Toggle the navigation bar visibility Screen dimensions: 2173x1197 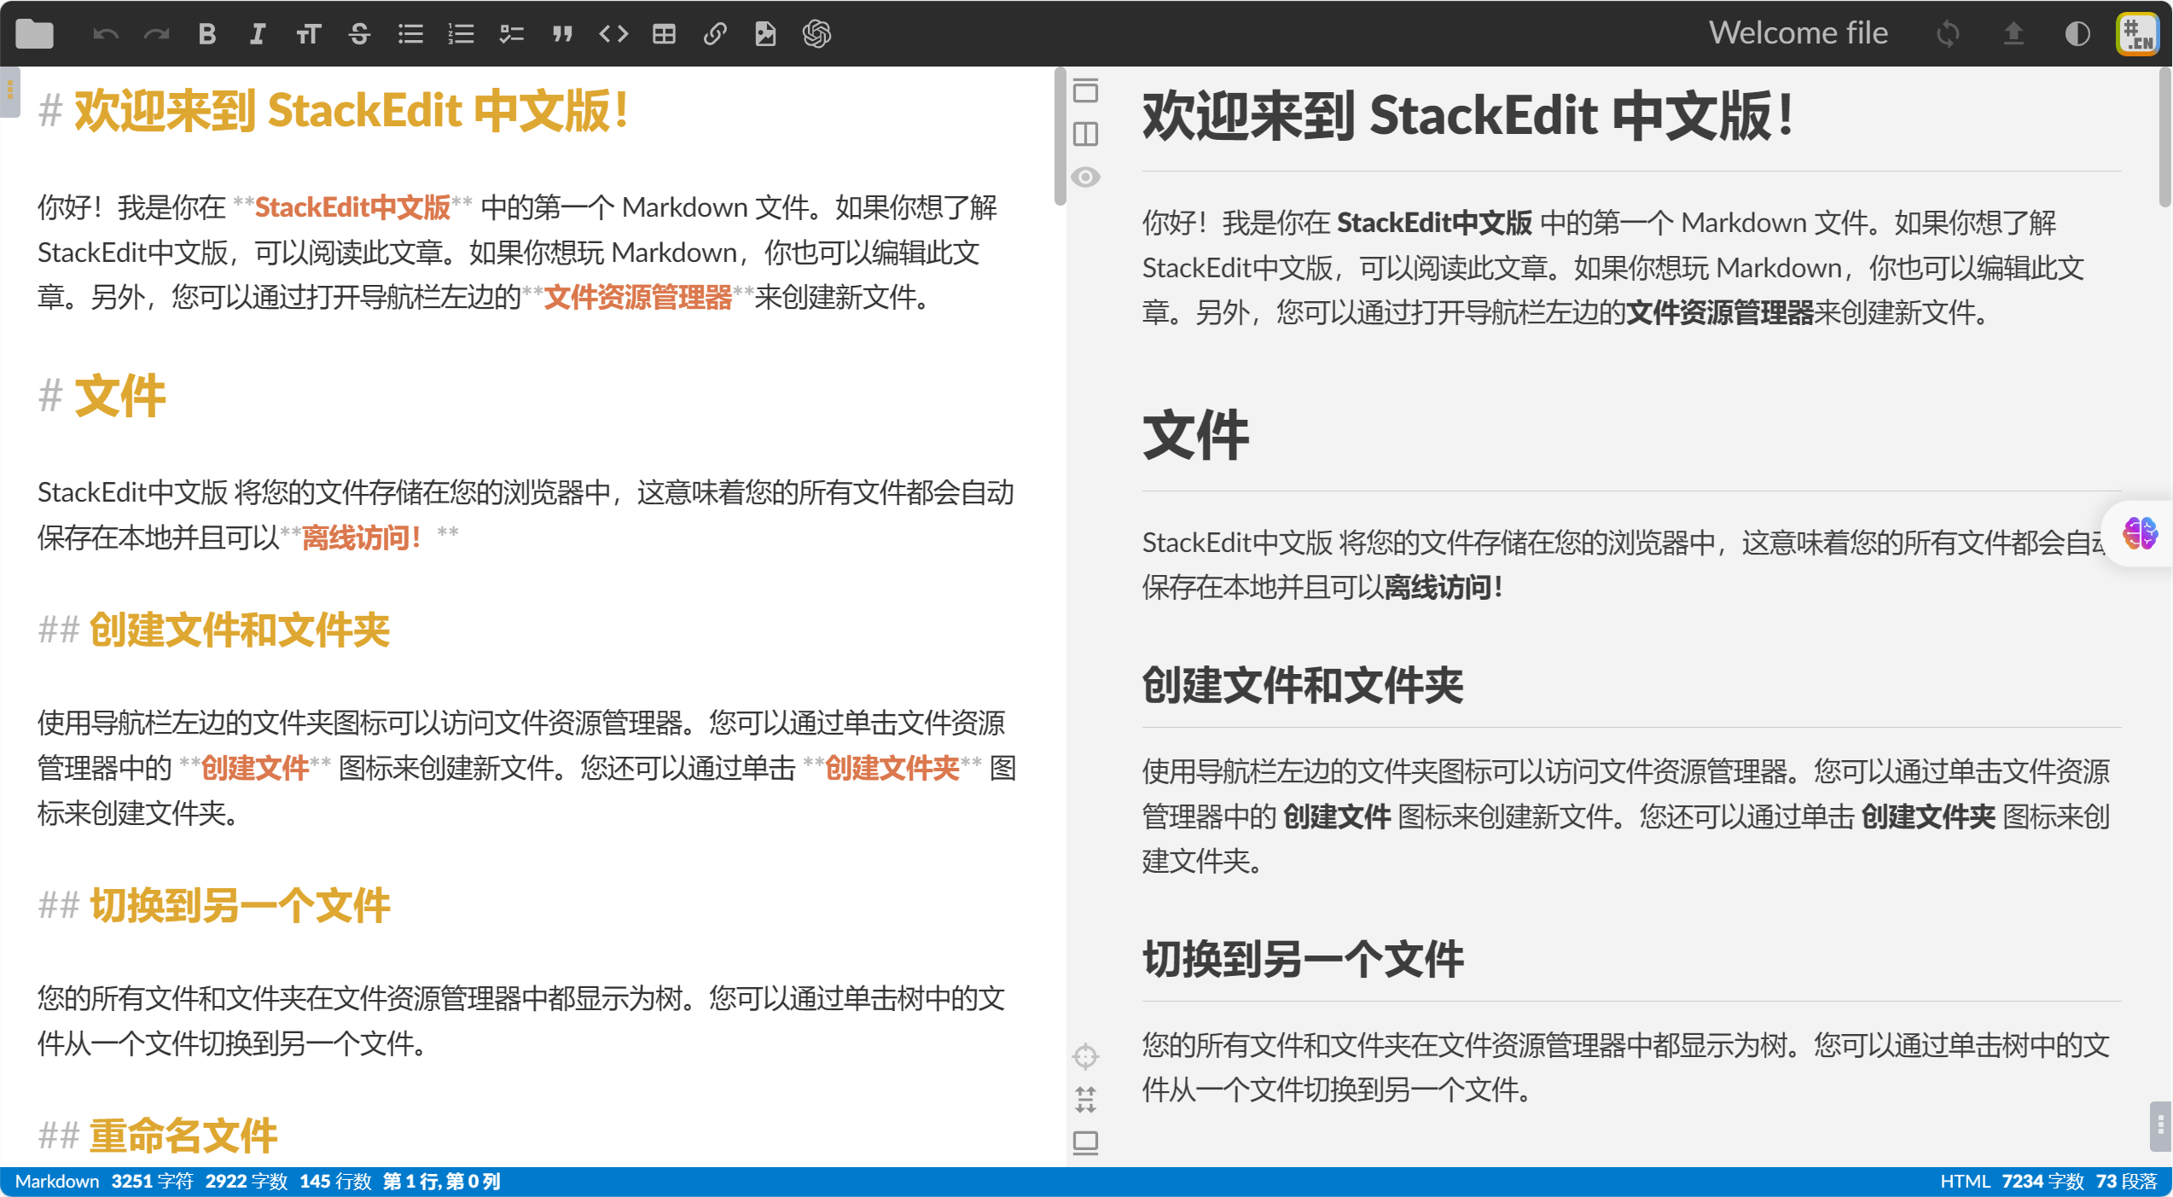tap(1085, 90)
